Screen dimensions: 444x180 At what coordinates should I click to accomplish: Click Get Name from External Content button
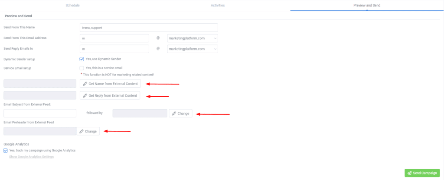tap(110, 84)
